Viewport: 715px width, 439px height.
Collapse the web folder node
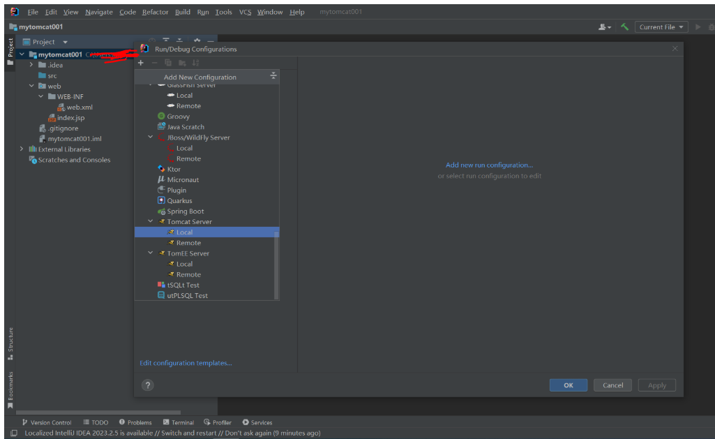(31, 86)
